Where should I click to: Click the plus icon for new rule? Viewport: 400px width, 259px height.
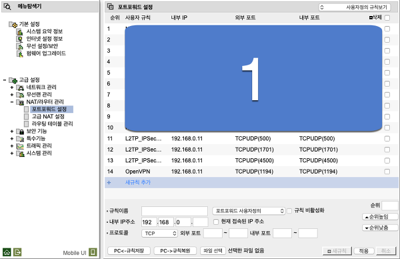[109, 183]
